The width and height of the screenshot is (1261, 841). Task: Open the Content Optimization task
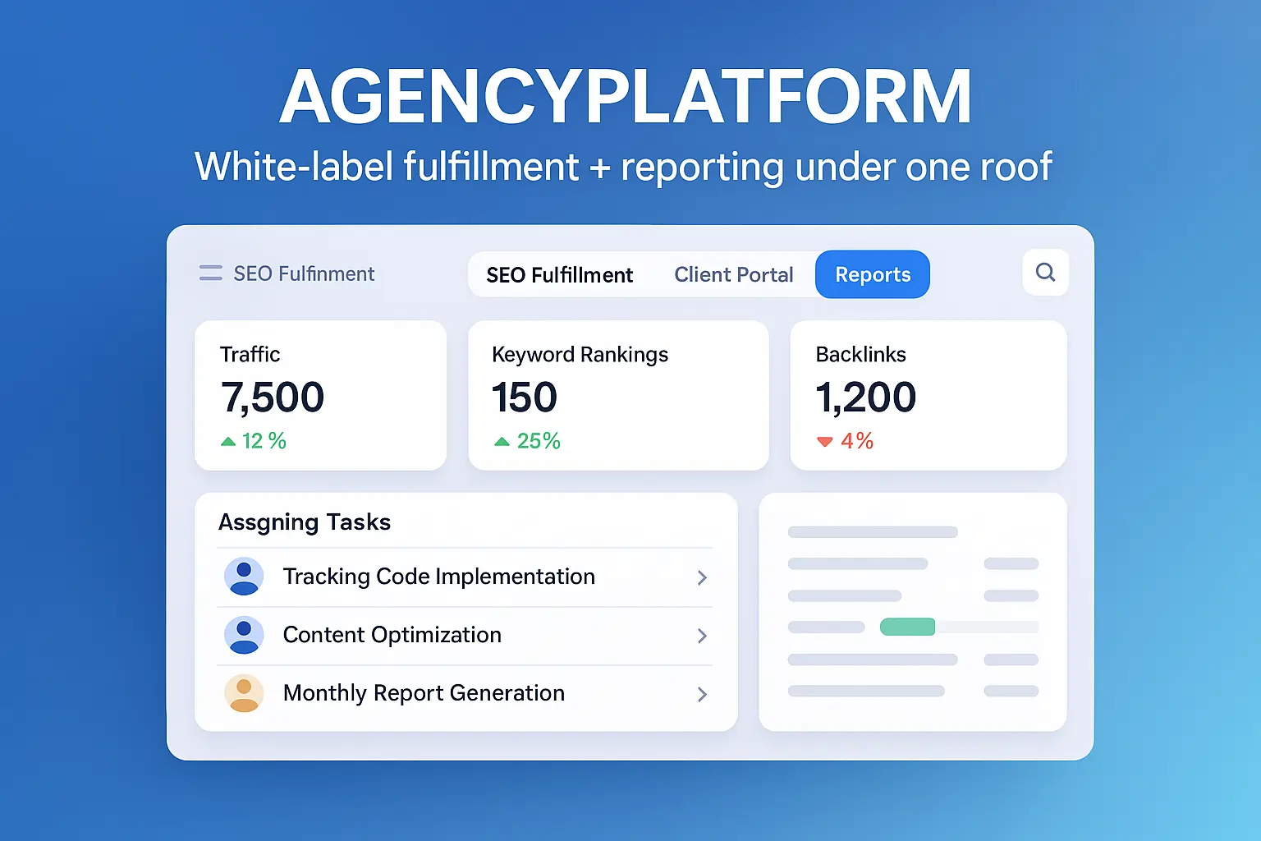point(392,635)
